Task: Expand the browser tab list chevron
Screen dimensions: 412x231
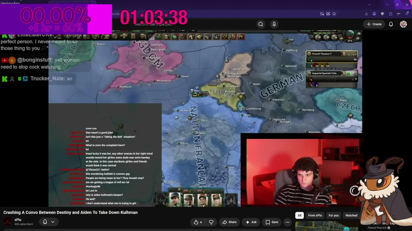Action: pos(369,4)
